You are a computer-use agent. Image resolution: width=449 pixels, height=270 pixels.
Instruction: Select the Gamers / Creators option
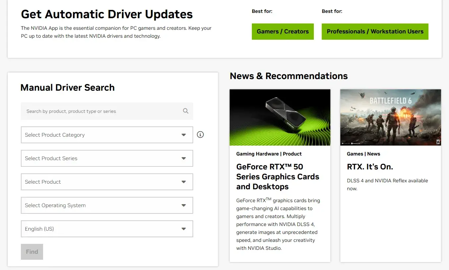[283, 31]
